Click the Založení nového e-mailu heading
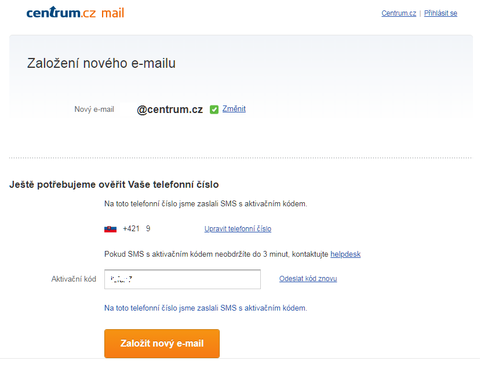 coord(101,64)
